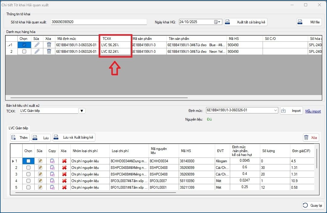Select the LVC Gián tiếp tab
Viewport: 327px width, 213px height.
tap(18, 128)
